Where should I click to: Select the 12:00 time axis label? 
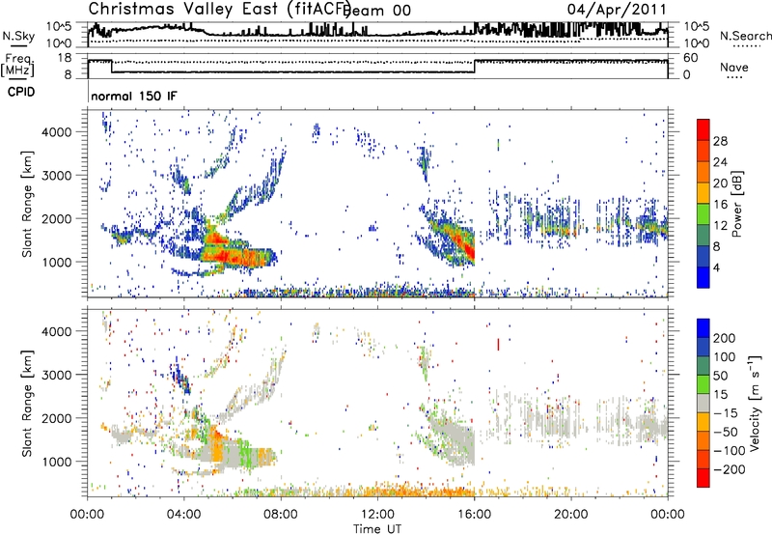(377, 515)
